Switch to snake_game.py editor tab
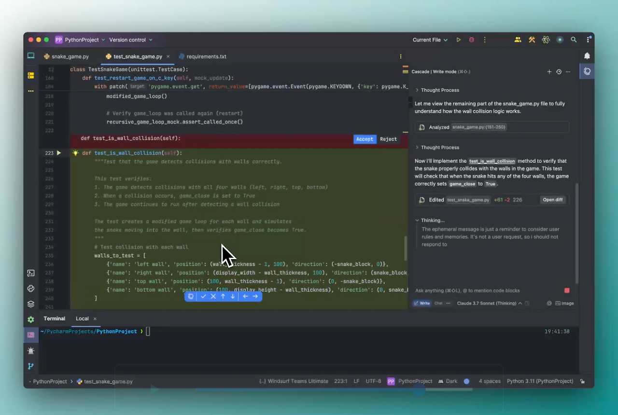 pos(66,56)
